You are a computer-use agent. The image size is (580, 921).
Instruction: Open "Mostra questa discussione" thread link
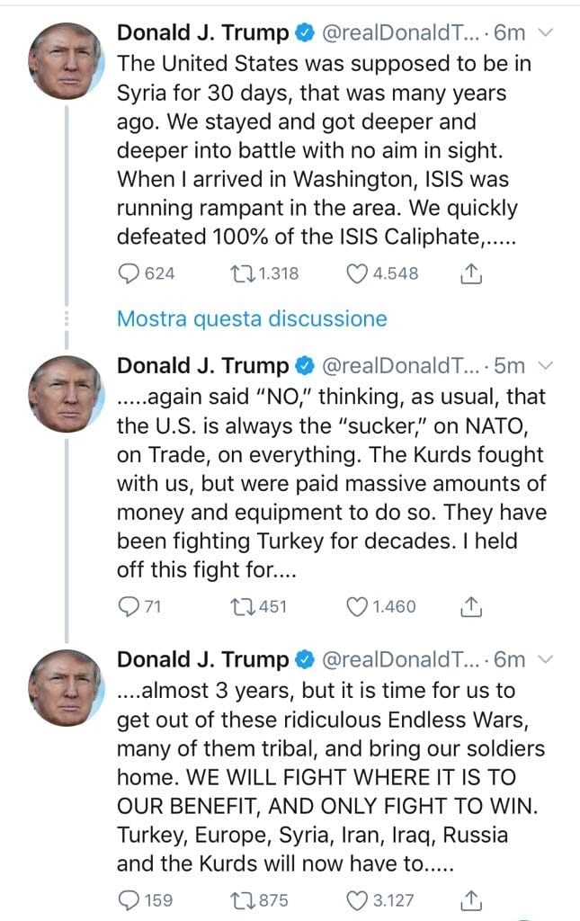(x=252, y=318)
